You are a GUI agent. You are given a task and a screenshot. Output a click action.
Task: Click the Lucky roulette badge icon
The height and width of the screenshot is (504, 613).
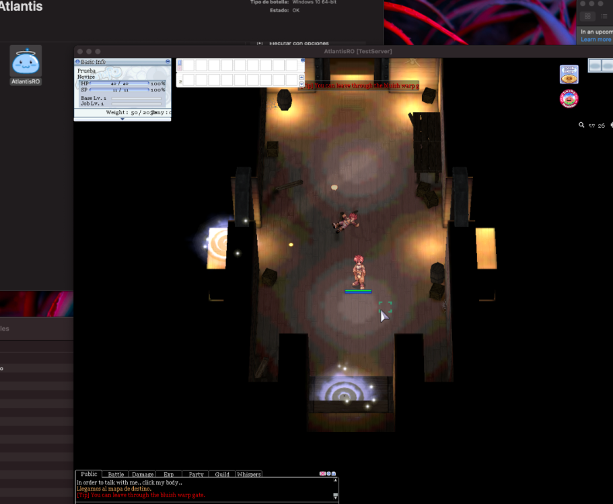pyautogui.click(x=569, y=99)
